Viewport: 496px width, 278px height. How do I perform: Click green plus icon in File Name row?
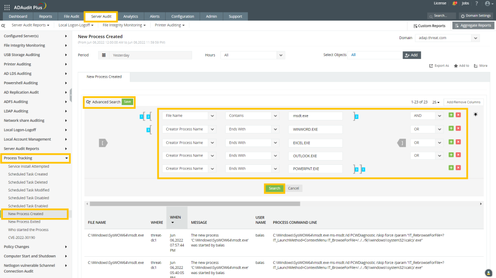(x=451, y=116)
